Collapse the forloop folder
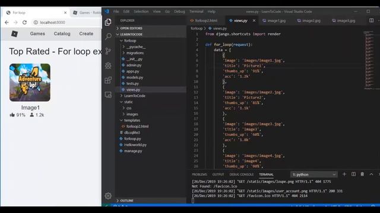Viewport: 380px width, 213px height. click(151, 41)
